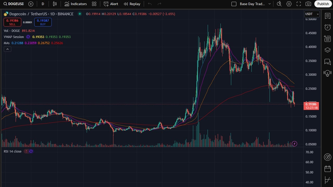Open the target icon in the lower right sidebar
Screen dimensions: 333x187
[x=328, y=157]
